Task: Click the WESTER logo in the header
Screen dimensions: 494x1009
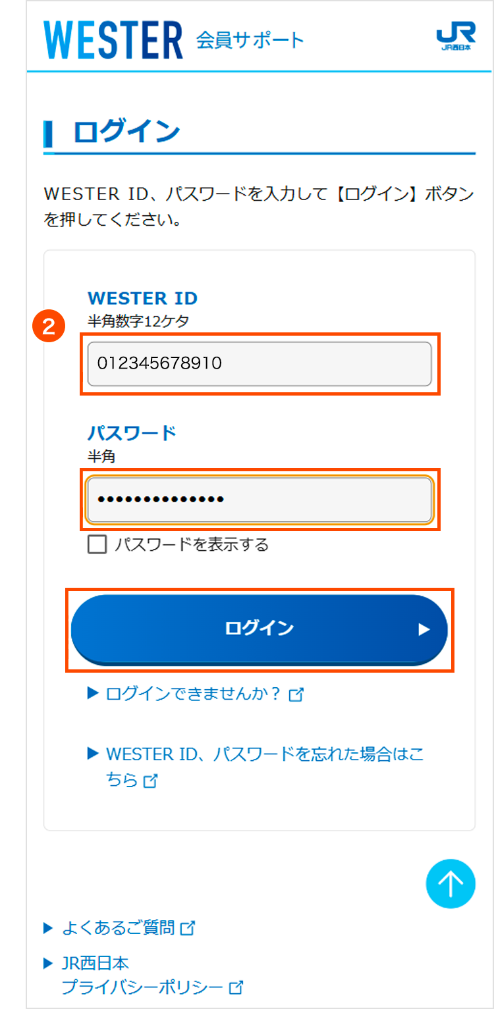Action: [113, 41]
